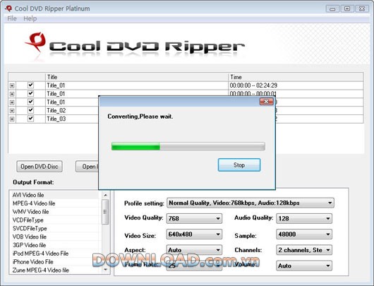374x286 pixels.
Task: Click the Stop button
Action: pos(239,165)
